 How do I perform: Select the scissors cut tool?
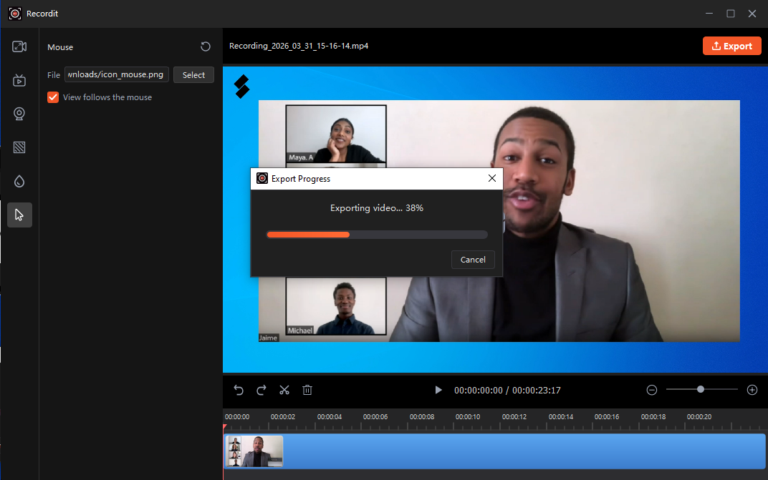284,390
